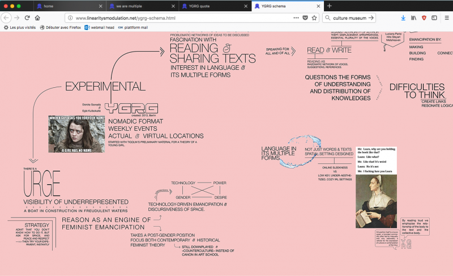This screenshot has height=276, width=453.
Task: Click 'SPEAKING FOR ALL AND OF ALL'
Action: 277,51
